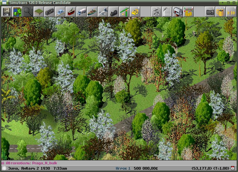The width and height of the screenshot is (238, 172).
Task: Open the airplane airport tools
Action: (103, 12)
